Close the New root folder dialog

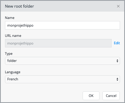[x=118, y=6]
